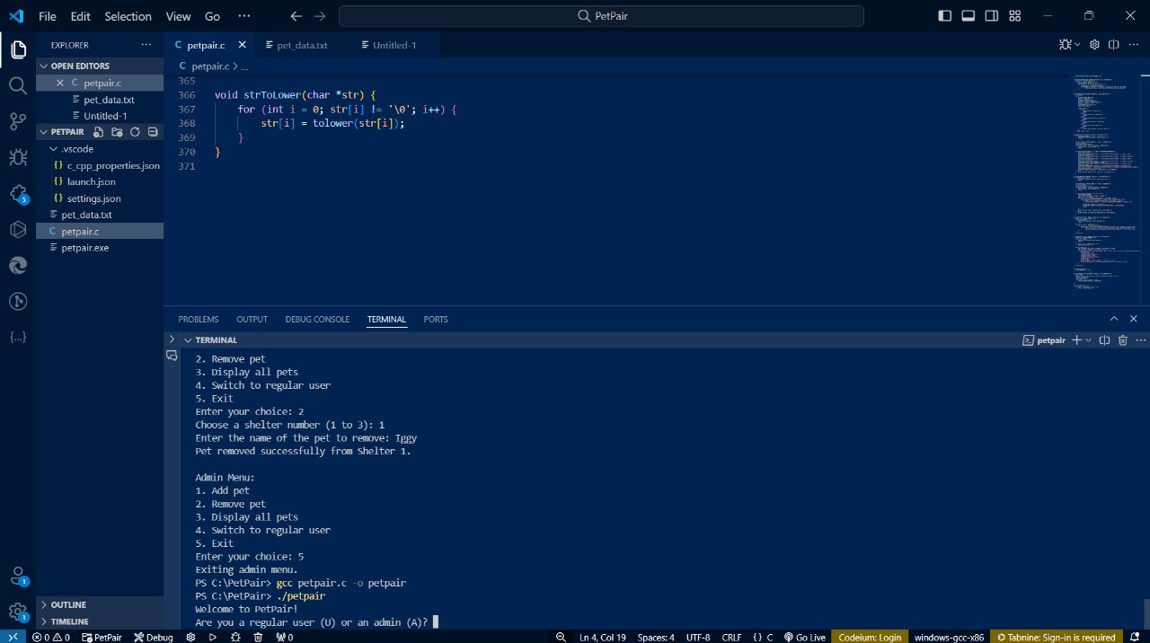Kill the terminal with the trash icon
This screenshot has height=643, width=1150.
tap(1122, 339)
